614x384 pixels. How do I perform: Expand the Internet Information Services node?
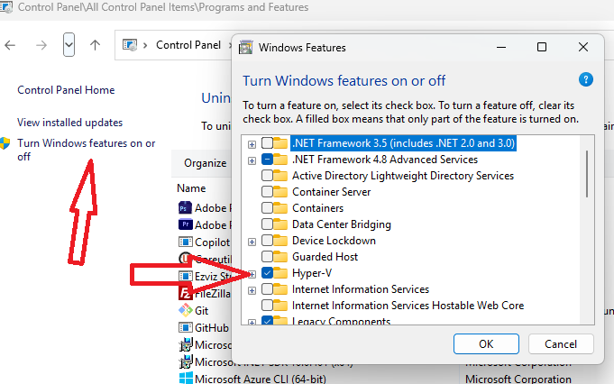(252, 290)
